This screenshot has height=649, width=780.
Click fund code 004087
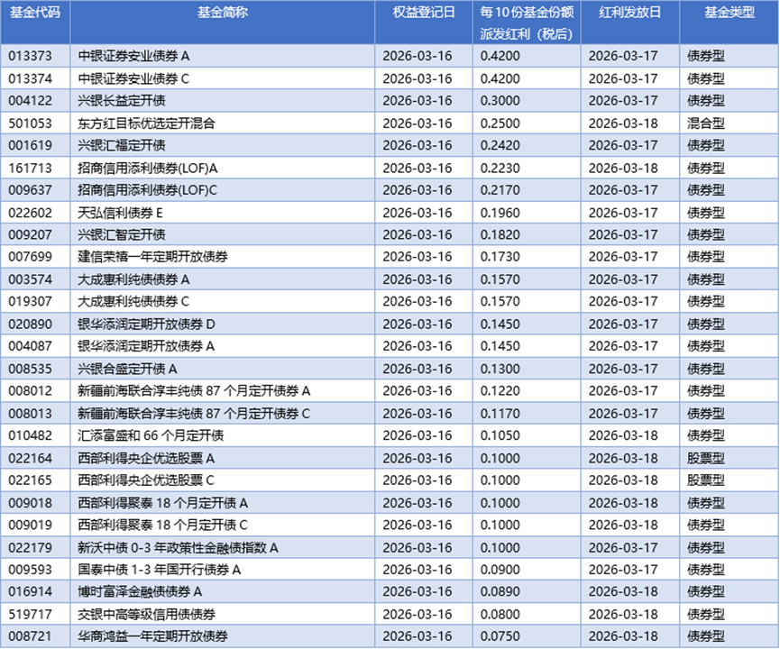(x=30, y=346)
